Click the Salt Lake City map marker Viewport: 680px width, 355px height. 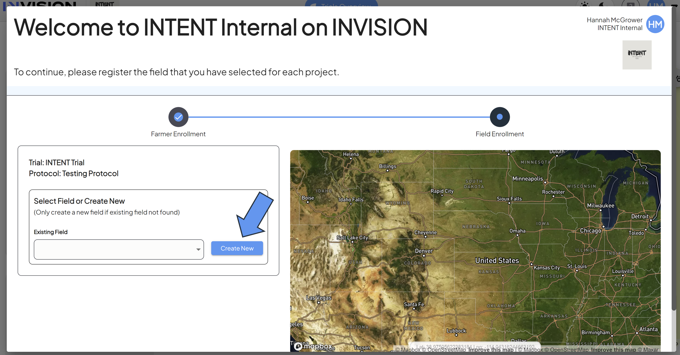click(x=352, y=242)
